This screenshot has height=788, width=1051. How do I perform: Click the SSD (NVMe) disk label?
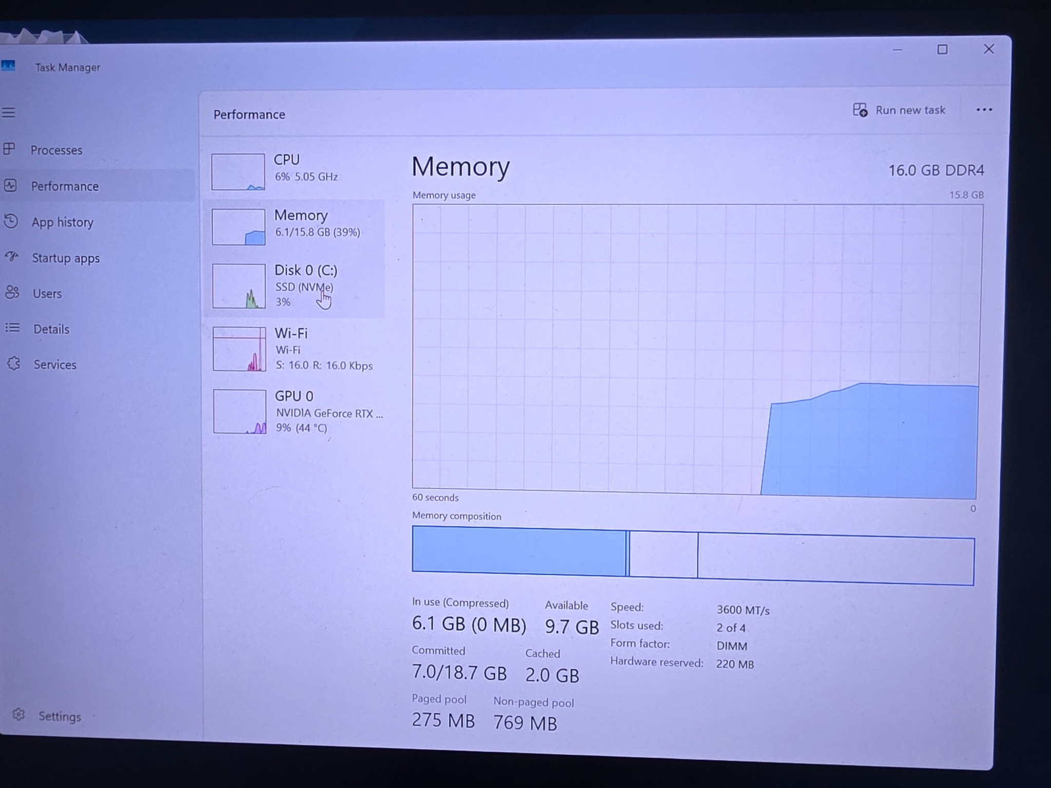pyautogui.click(x=304, y=287)
